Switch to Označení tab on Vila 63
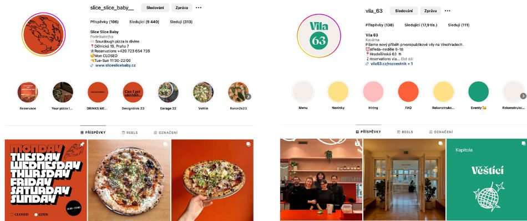527x221 pixels. coord(441,132)
